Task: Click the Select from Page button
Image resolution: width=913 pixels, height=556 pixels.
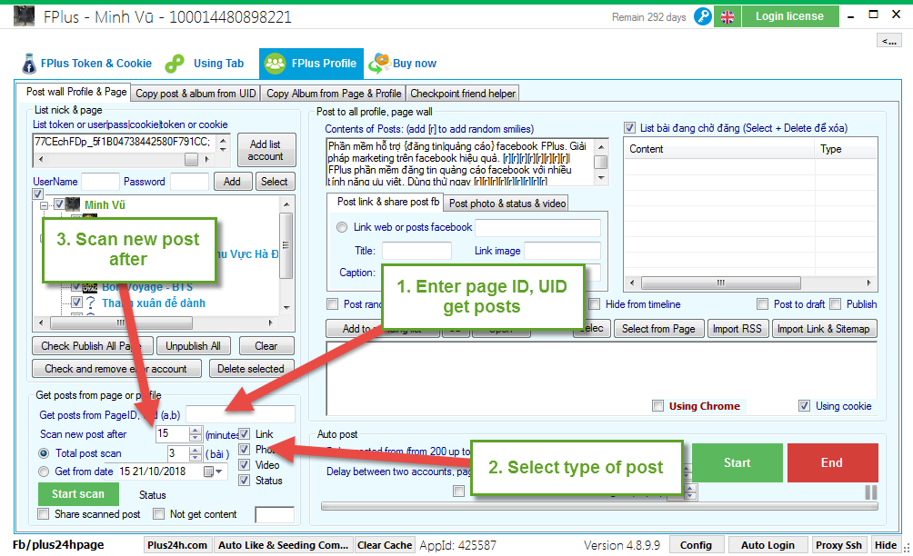Action: 658,329
